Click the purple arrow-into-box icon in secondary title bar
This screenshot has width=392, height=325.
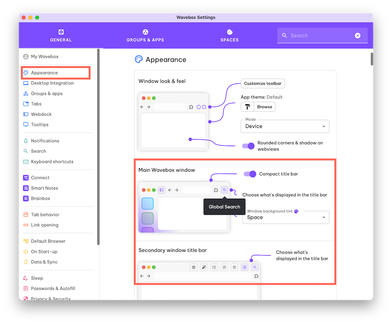(245, 268)
